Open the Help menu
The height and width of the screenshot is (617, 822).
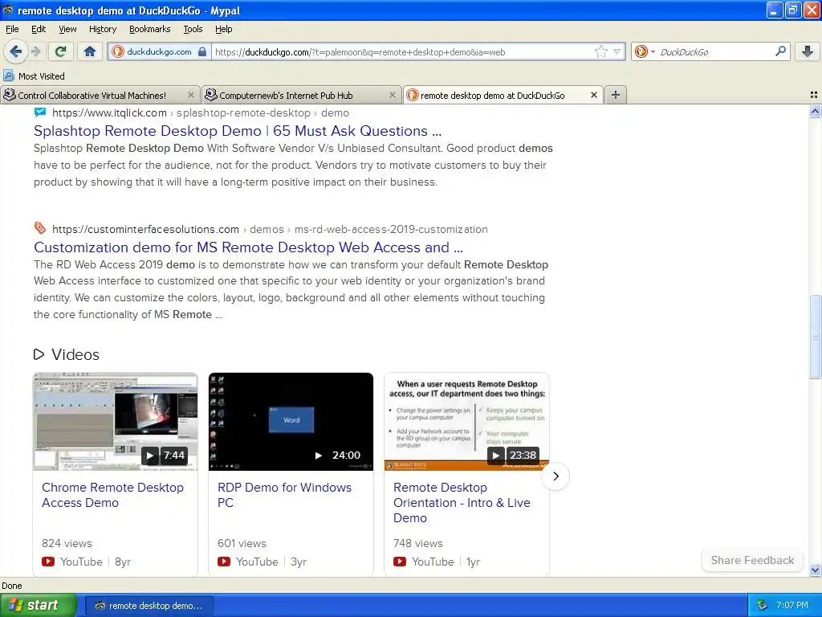tap(223, 29)
